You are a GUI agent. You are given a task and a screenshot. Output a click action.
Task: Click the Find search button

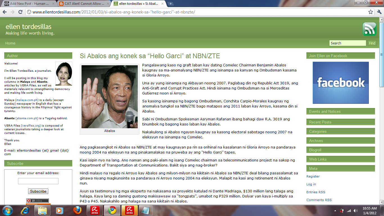click(x=372, y=43)
